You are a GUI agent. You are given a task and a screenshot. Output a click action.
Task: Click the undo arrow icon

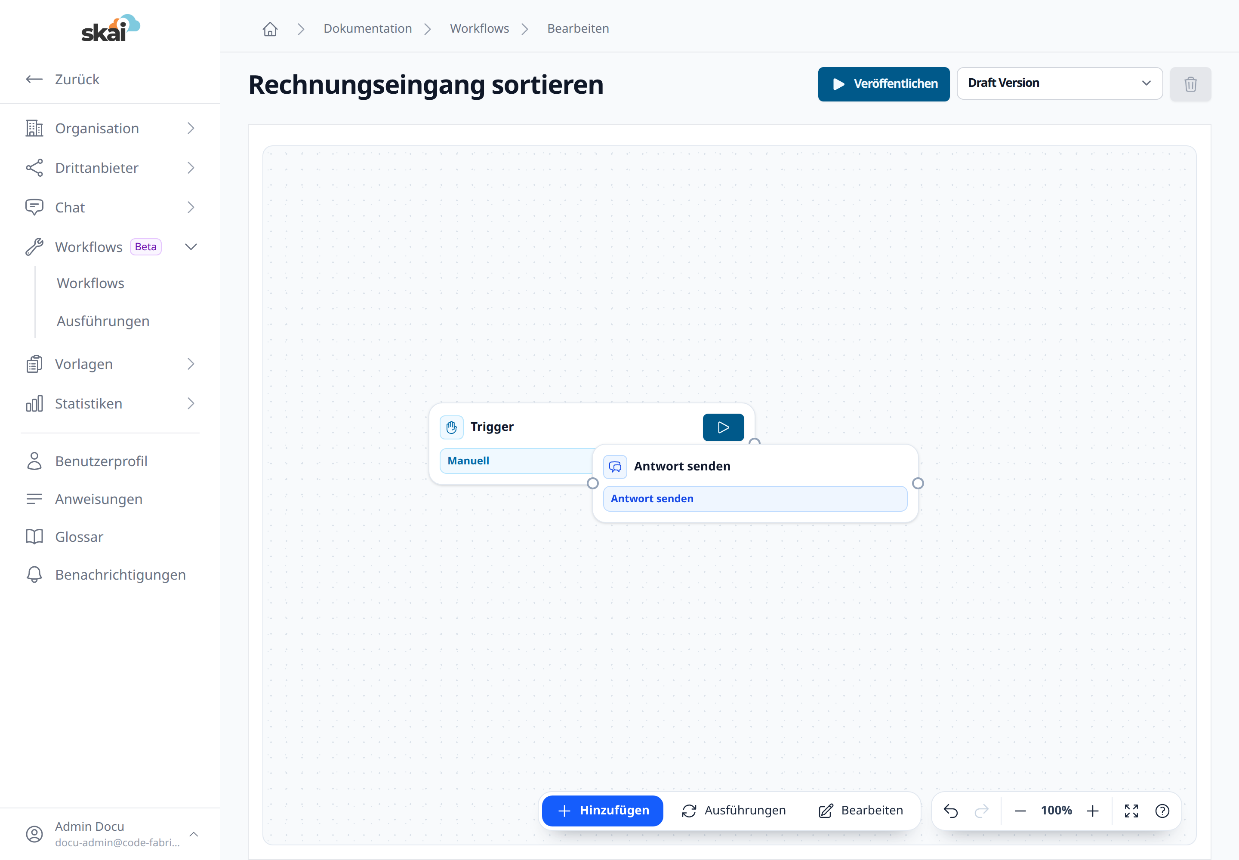pos(951,811)
